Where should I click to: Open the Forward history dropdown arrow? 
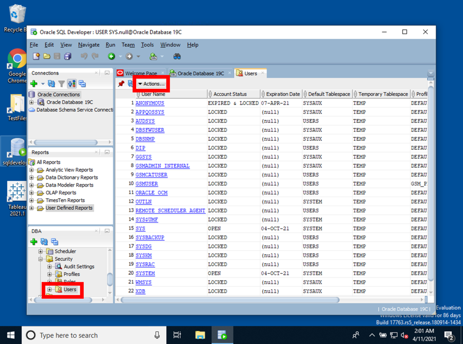coord(137,56)
